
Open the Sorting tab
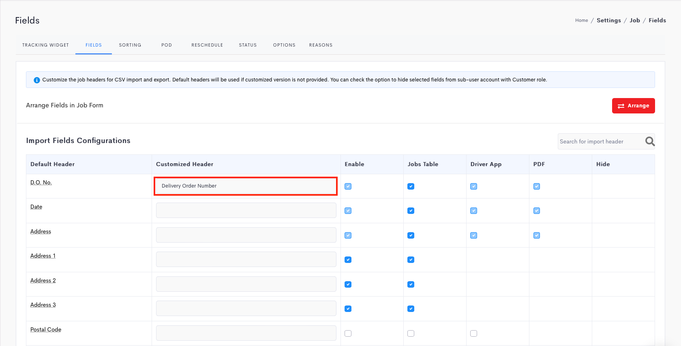pyautogui.click(x=130, y=45)
